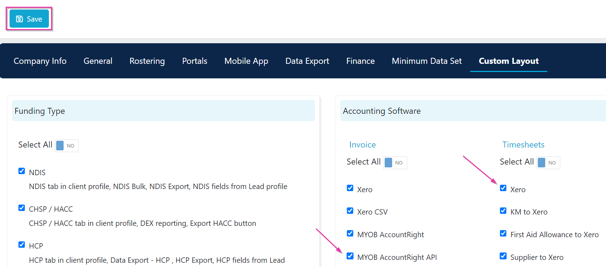
Task: Click the NDIS tab description text
Action: 158,187
